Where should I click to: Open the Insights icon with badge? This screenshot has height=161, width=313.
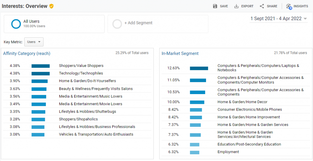[289, 6]
